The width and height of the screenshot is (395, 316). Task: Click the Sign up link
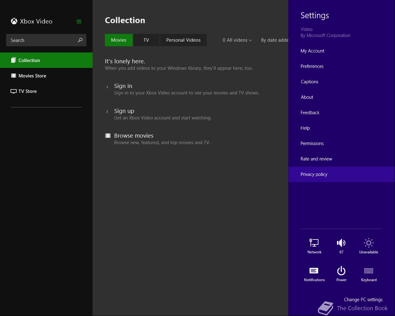pyautogui.click(x=124, y=111)
